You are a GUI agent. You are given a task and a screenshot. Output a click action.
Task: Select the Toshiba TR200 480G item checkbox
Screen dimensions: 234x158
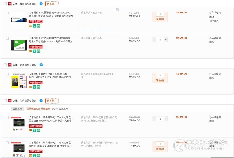pyautogui.click(x=8, y=143)
